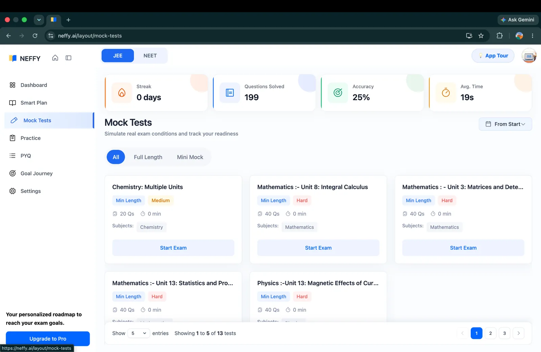Filter by Mini Mock tests
Screen dimensions: 541x352
click(190, 157)
